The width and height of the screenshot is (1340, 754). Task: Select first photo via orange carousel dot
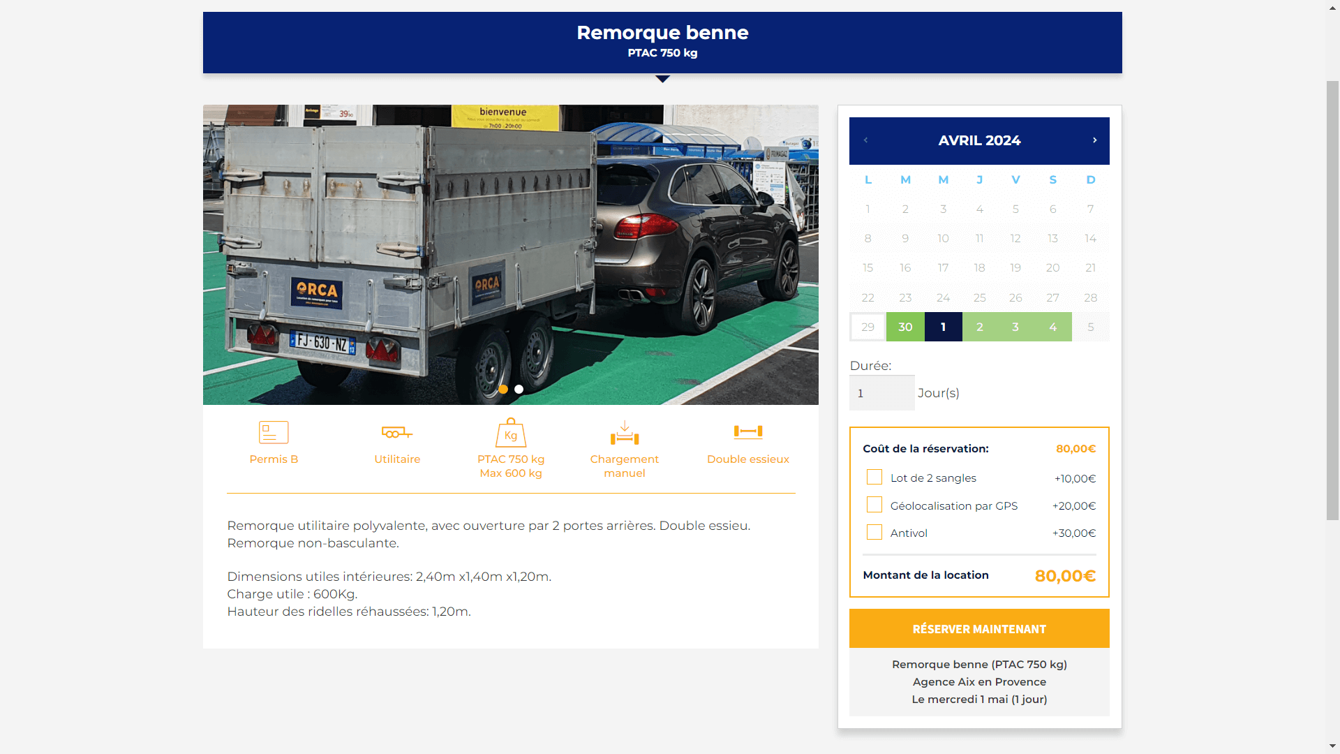pyautogui.click(x=503, y=390)
